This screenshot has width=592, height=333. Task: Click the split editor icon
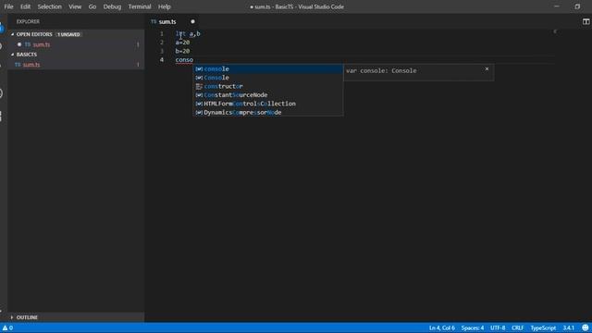586,21
